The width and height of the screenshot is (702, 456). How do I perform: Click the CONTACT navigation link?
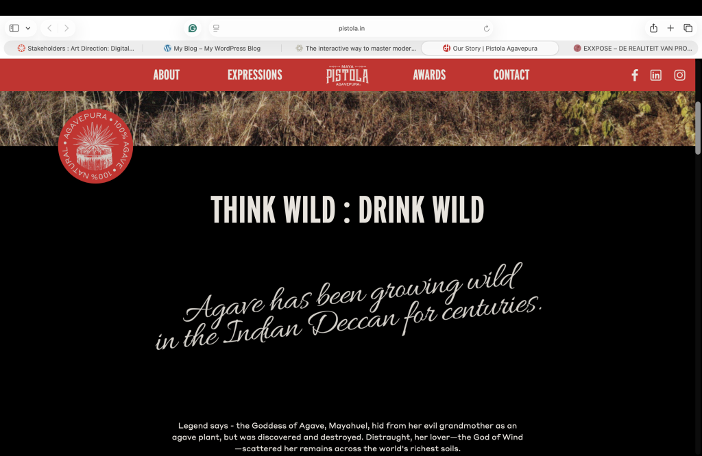pos(511,75)
